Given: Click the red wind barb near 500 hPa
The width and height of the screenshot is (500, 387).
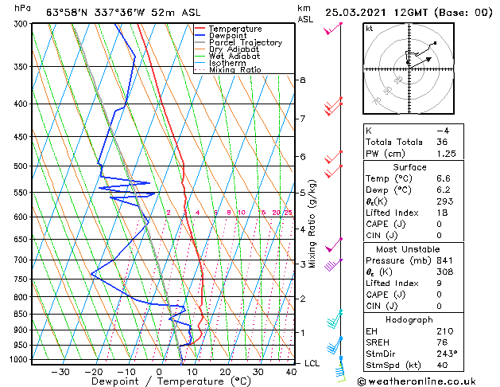Looking at the screenshot, I should 333,171.
